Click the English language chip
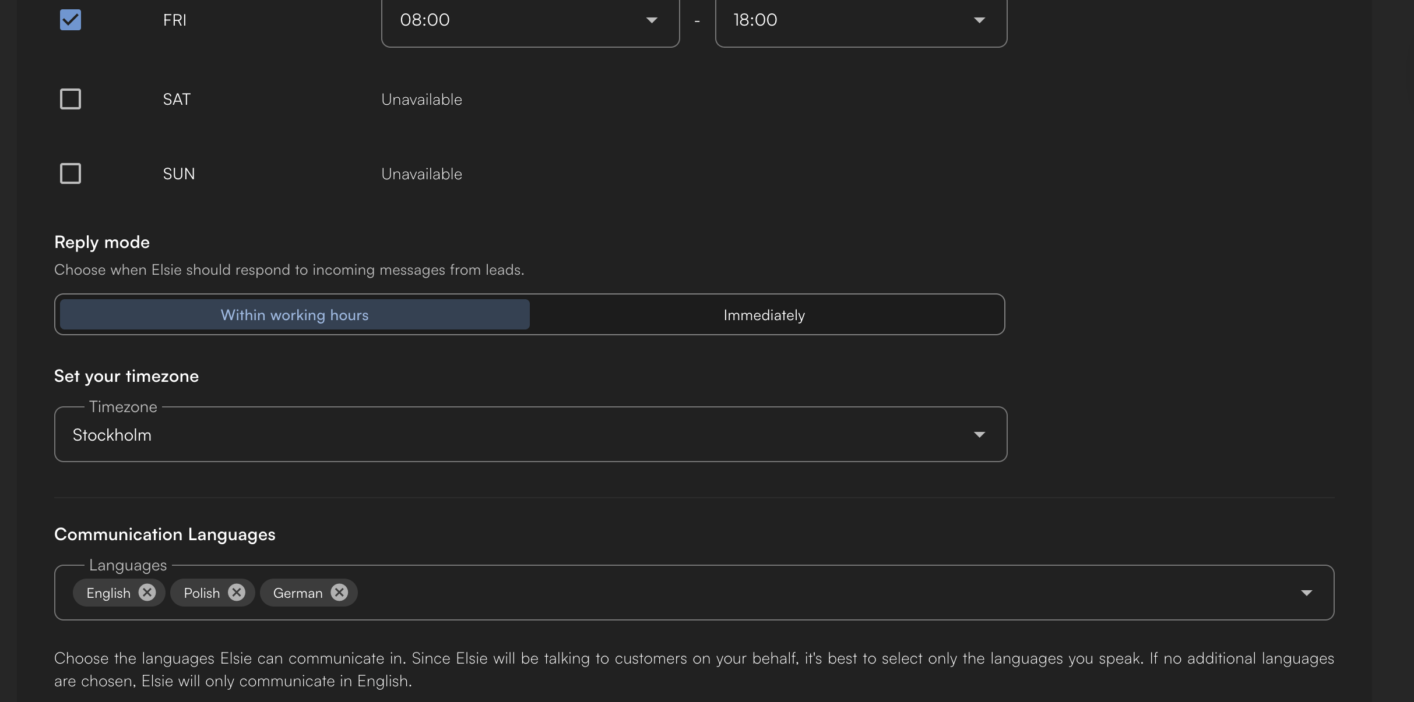Screen dimensions: 1414x702 [x=110, y=592]
